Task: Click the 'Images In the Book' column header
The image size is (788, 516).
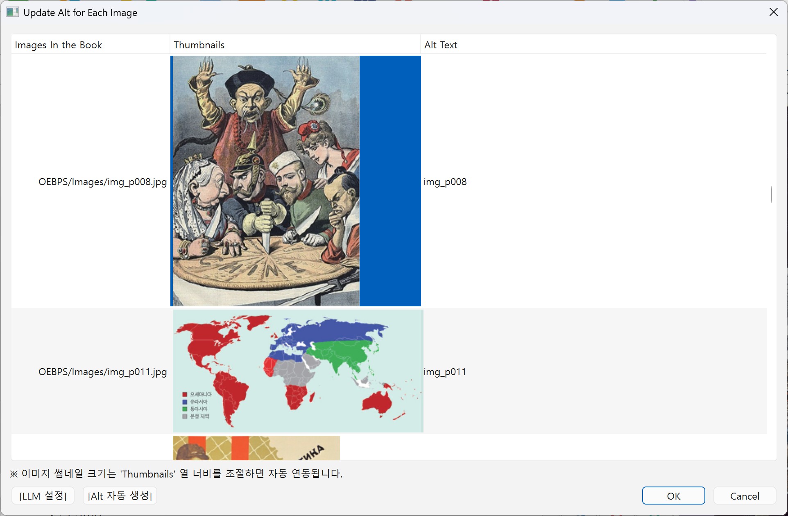Action: [58, 45]
